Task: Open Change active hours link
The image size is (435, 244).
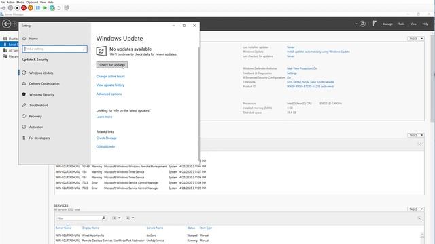Action: (110, 77)
